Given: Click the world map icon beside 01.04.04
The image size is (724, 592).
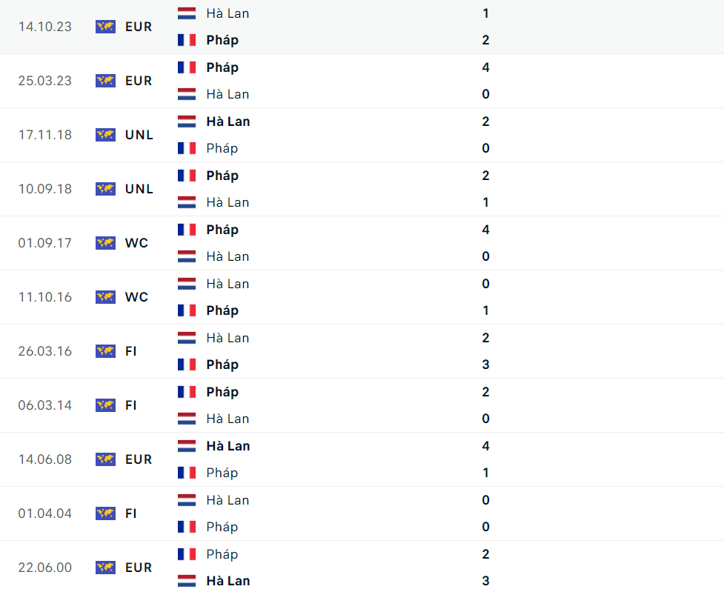Looking at the screenshot, I should coord(105,513).
